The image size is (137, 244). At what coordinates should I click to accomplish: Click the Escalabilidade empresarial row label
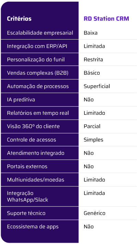[40, 33]
